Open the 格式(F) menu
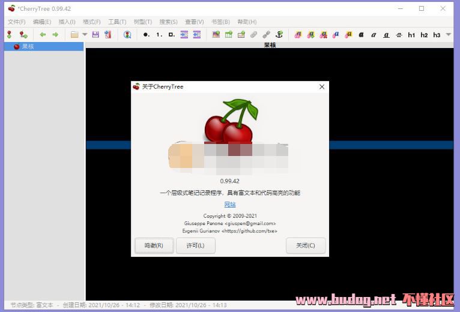This screenshot has width=460, height=312. point(91,22)
